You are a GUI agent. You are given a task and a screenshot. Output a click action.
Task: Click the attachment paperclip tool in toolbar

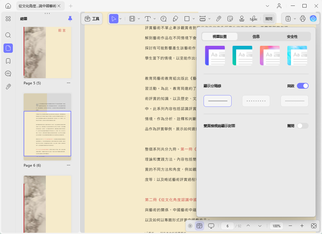219,19
